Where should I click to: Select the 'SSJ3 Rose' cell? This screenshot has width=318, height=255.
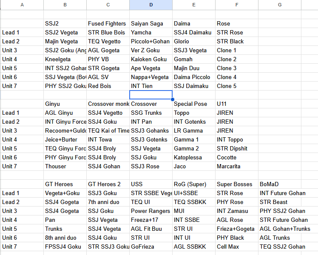pos(151,166)
